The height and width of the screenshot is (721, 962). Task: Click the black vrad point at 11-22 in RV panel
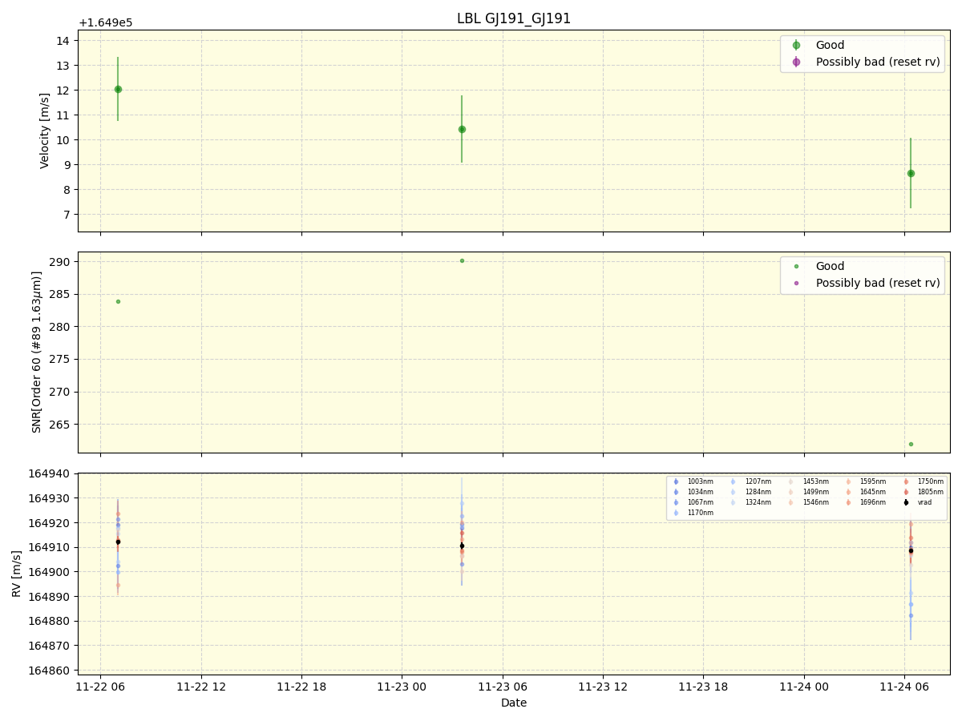tap(118, 542)
